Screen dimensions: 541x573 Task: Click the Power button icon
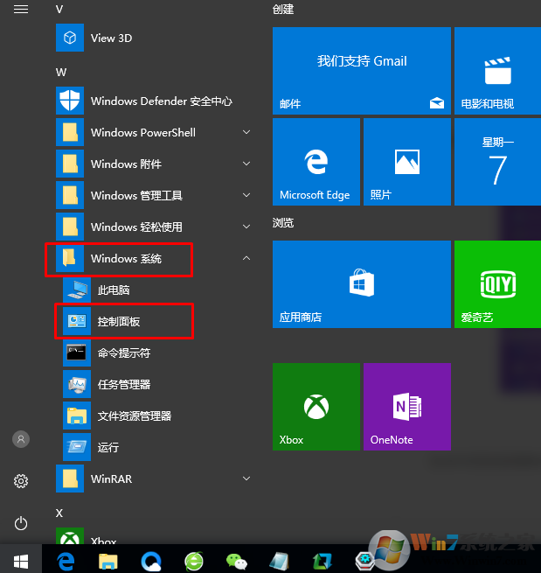tap(21, 523)
